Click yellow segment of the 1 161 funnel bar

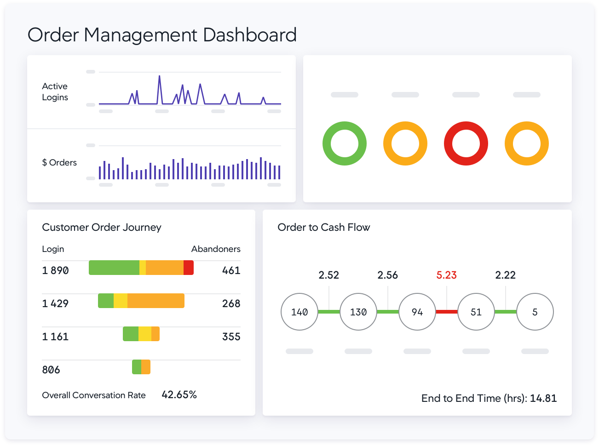(x=145, y=334)
